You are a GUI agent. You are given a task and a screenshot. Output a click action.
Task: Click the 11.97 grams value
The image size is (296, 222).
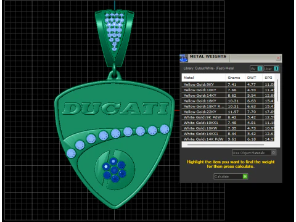click(x=233, y=112)
